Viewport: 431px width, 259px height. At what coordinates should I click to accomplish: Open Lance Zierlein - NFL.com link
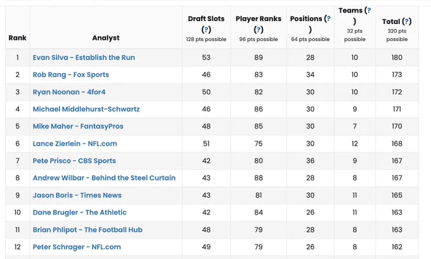click(75, 144)
